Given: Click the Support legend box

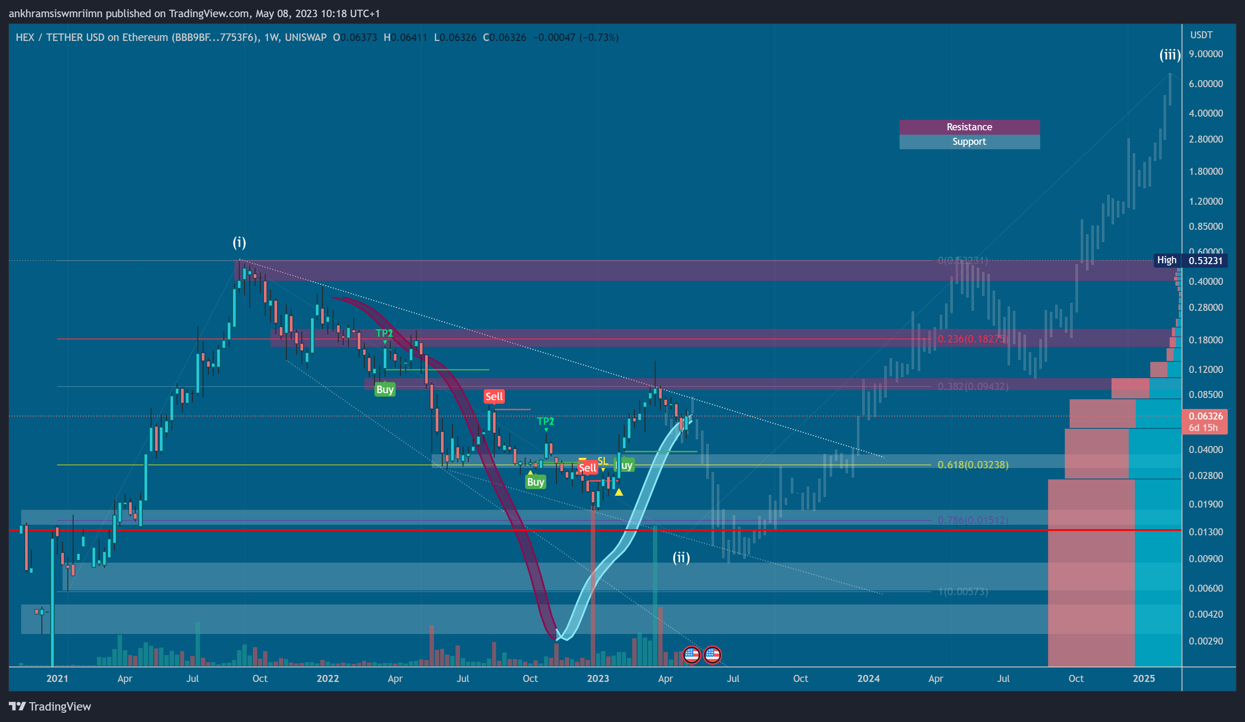Looking at the screenshot, I should tap(969, 142).
